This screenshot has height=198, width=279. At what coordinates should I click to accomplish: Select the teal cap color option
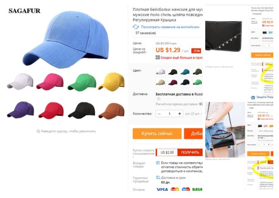(185, 72)
